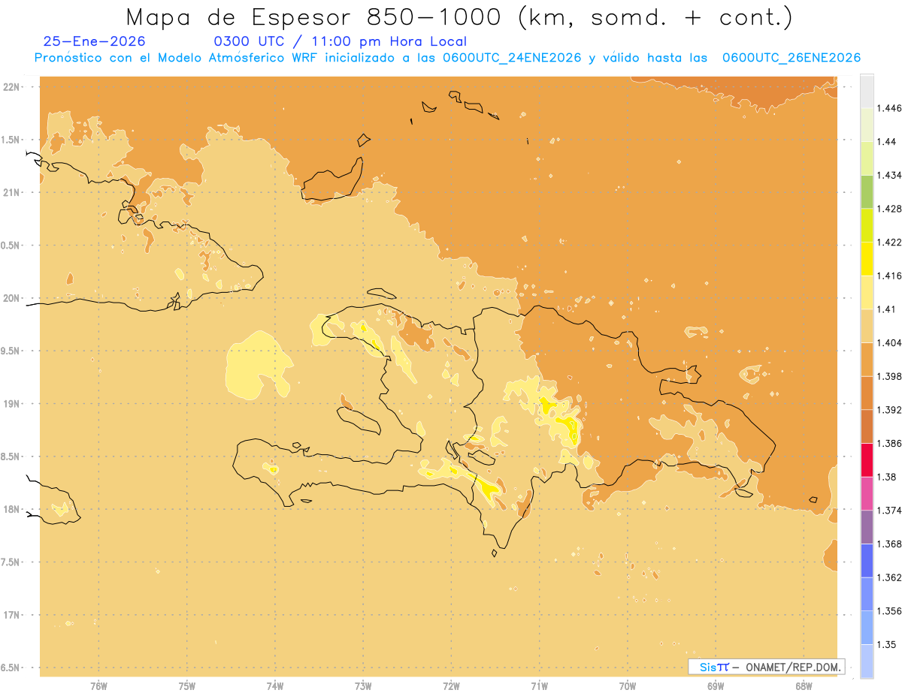Viewport: 902px width, 696px height.
Task: Click the legend value "1.428"
Action: pyautogui.click(x=888, y=209)
